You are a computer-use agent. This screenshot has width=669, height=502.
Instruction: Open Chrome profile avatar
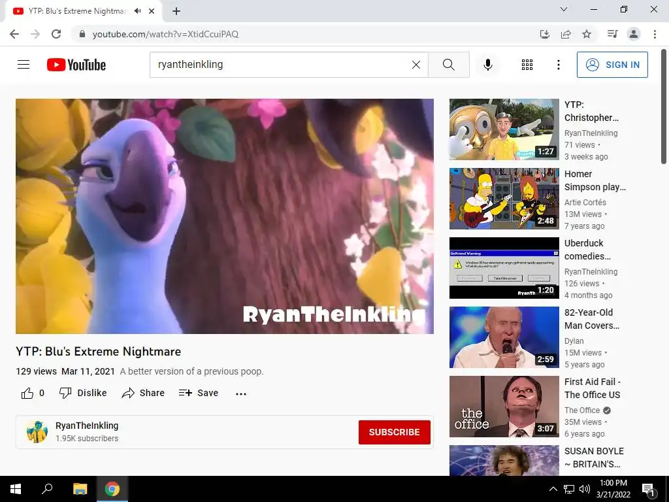pos(634,34)
